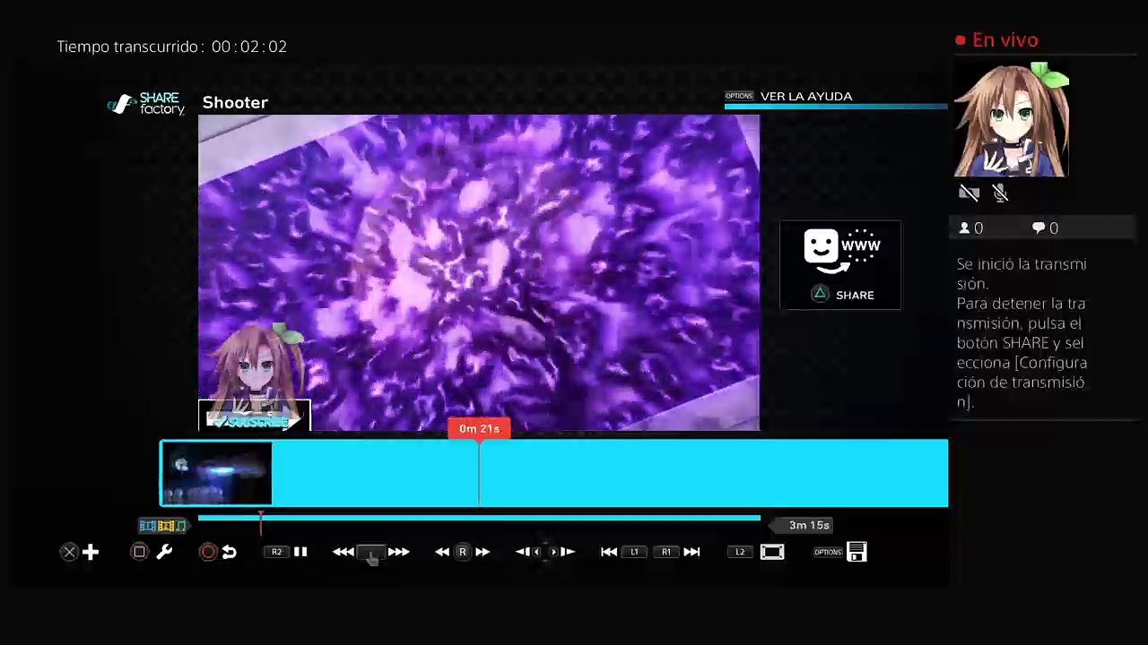Click the first clip thumbnail in timeline
The width and height of the screenshot is (1148, 645).
point(216,473)
